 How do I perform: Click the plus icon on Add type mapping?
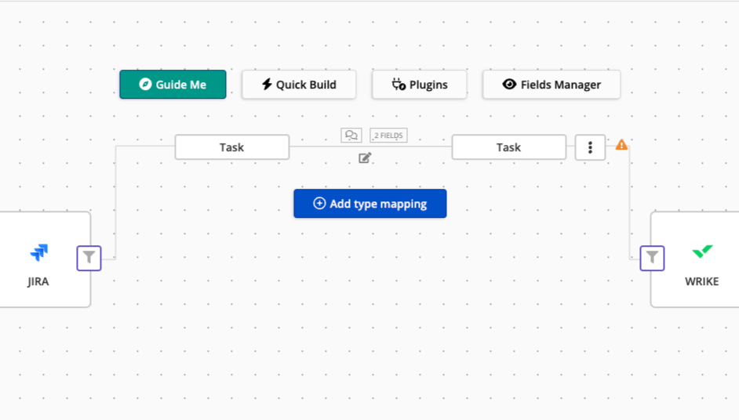pyautogui.click(x=319, y=204)
